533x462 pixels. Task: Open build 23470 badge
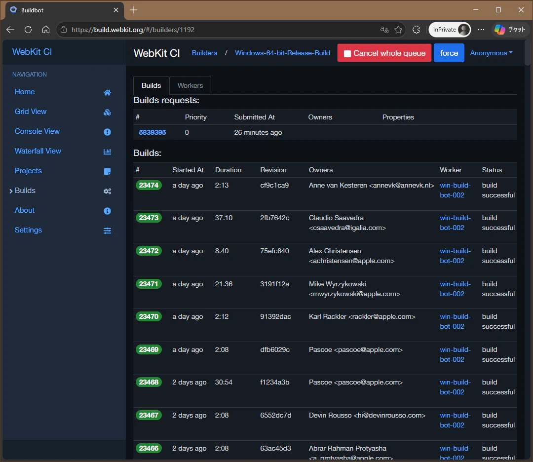click(x=149, y=316)
